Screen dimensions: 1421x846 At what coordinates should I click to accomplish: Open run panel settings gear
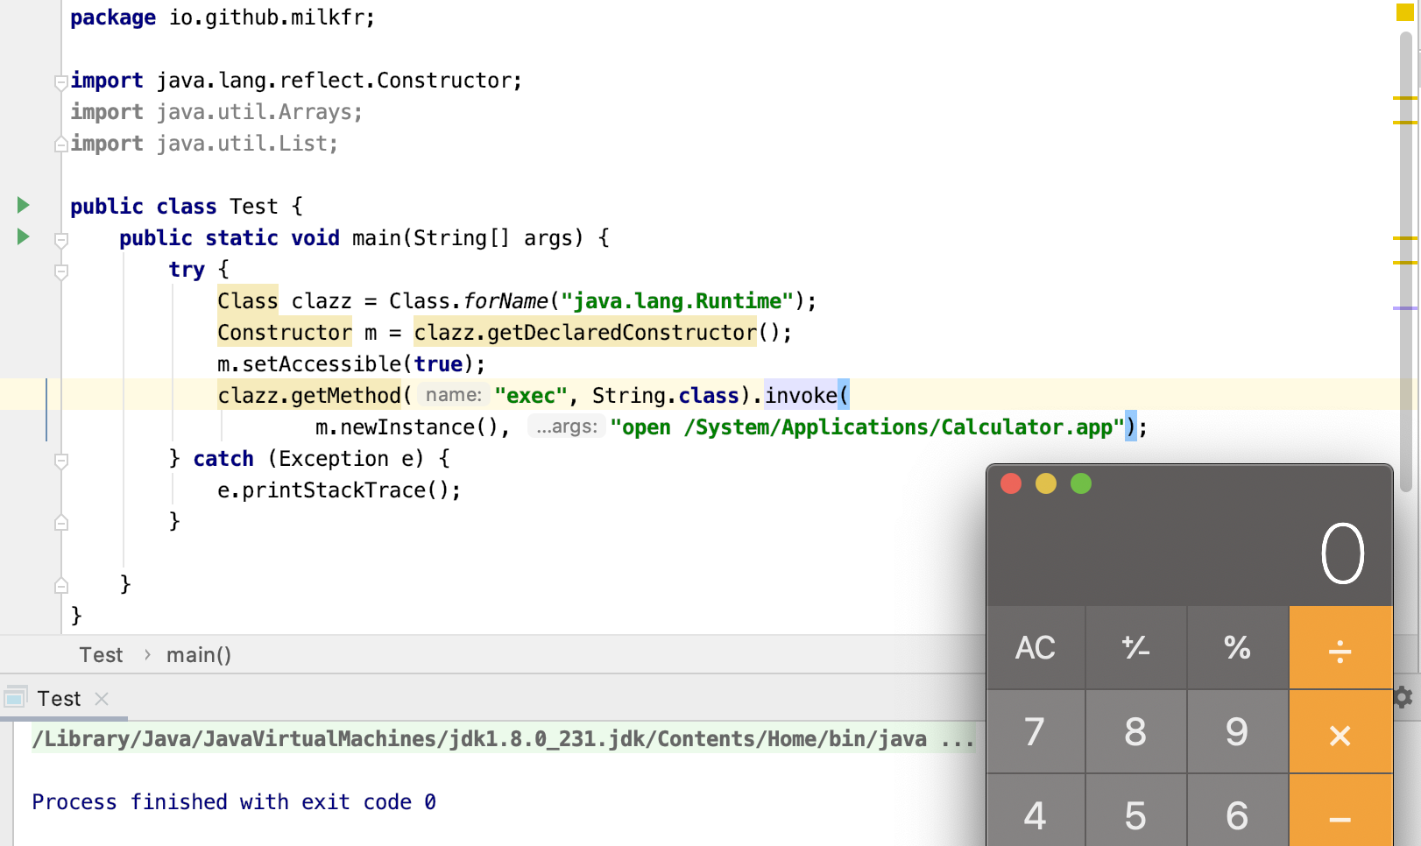pyautogui.click(x=1403, y=697)
